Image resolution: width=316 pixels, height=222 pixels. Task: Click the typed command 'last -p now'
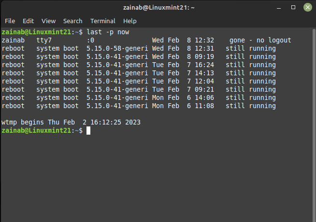[108, 32]
